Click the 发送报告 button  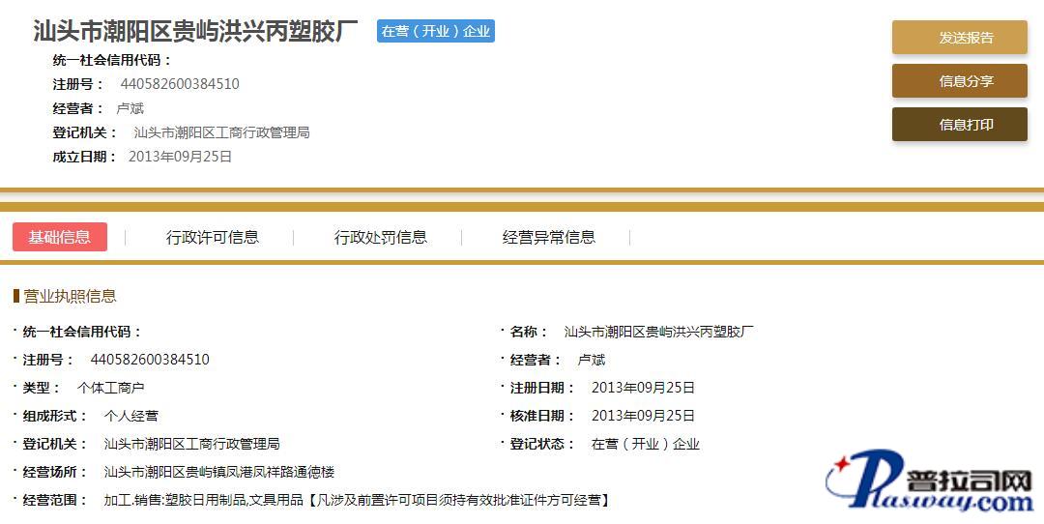click(959, 38)
